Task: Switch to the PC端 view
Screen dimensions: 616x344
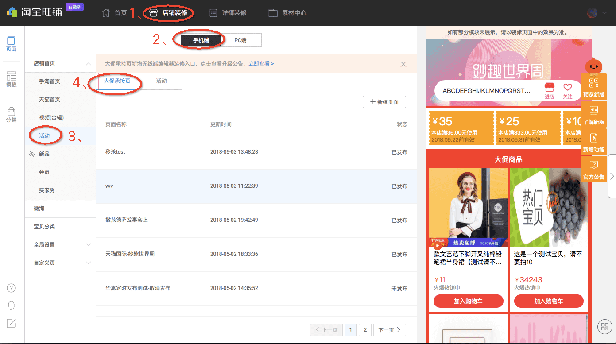Action: click(241, 40)
